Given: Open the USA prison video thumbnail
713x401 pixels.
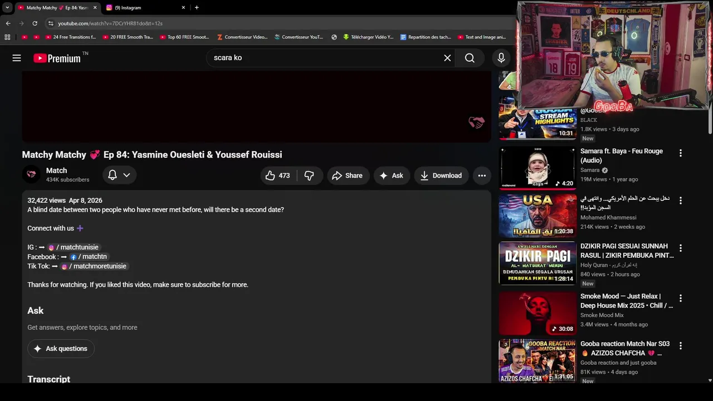Looking at the screenshot, I should pos(537,216).
